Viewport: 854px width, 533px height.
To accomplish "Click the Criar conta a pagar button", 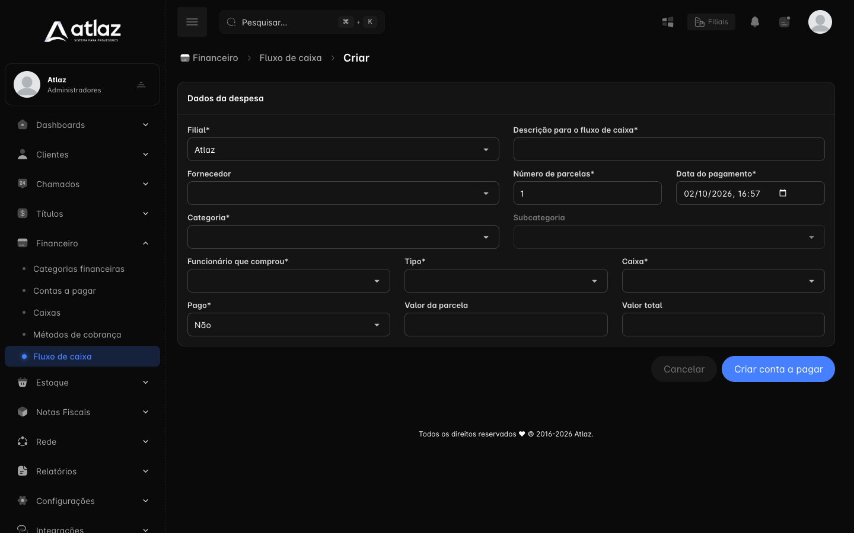I will tap(778, 369).
